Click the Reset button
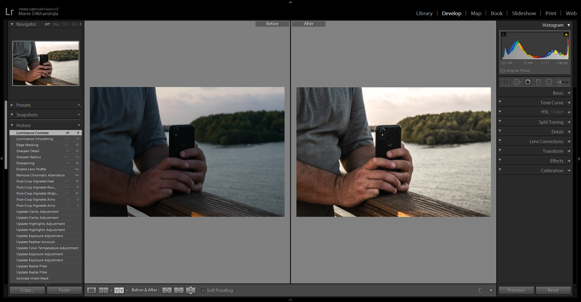 click(x=553, y=290)
